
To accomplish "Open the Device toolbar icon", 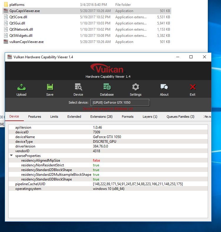I will [78, 87].
